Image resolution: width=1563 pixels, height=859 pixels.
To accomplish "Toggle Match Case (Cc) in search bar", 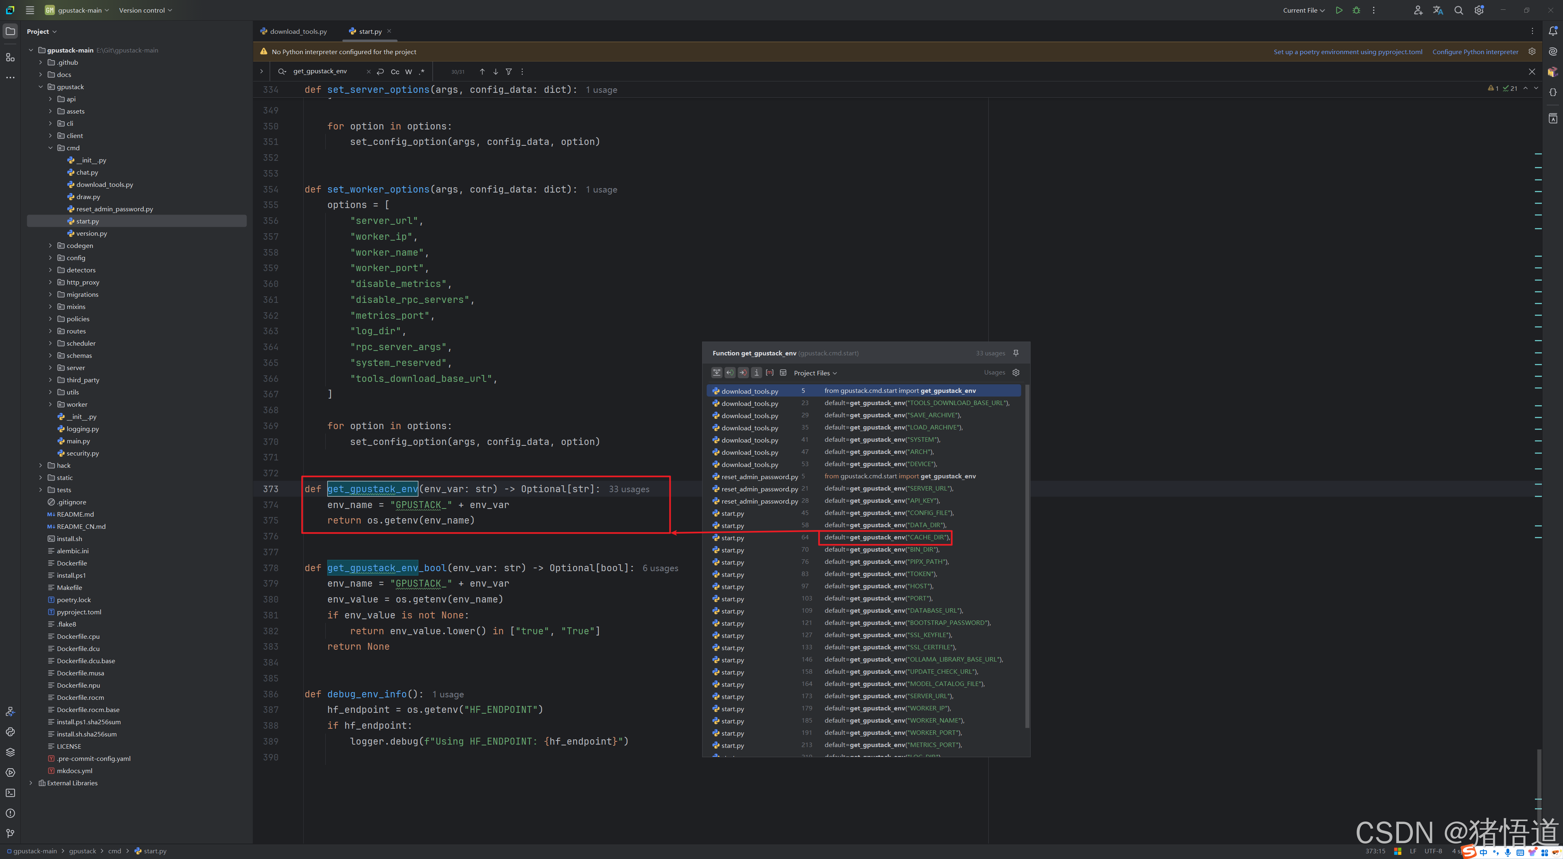I will click(395, 72).
